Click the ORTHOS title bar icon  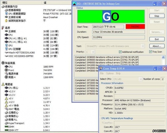pyautogui.click(x=74, y=4)
